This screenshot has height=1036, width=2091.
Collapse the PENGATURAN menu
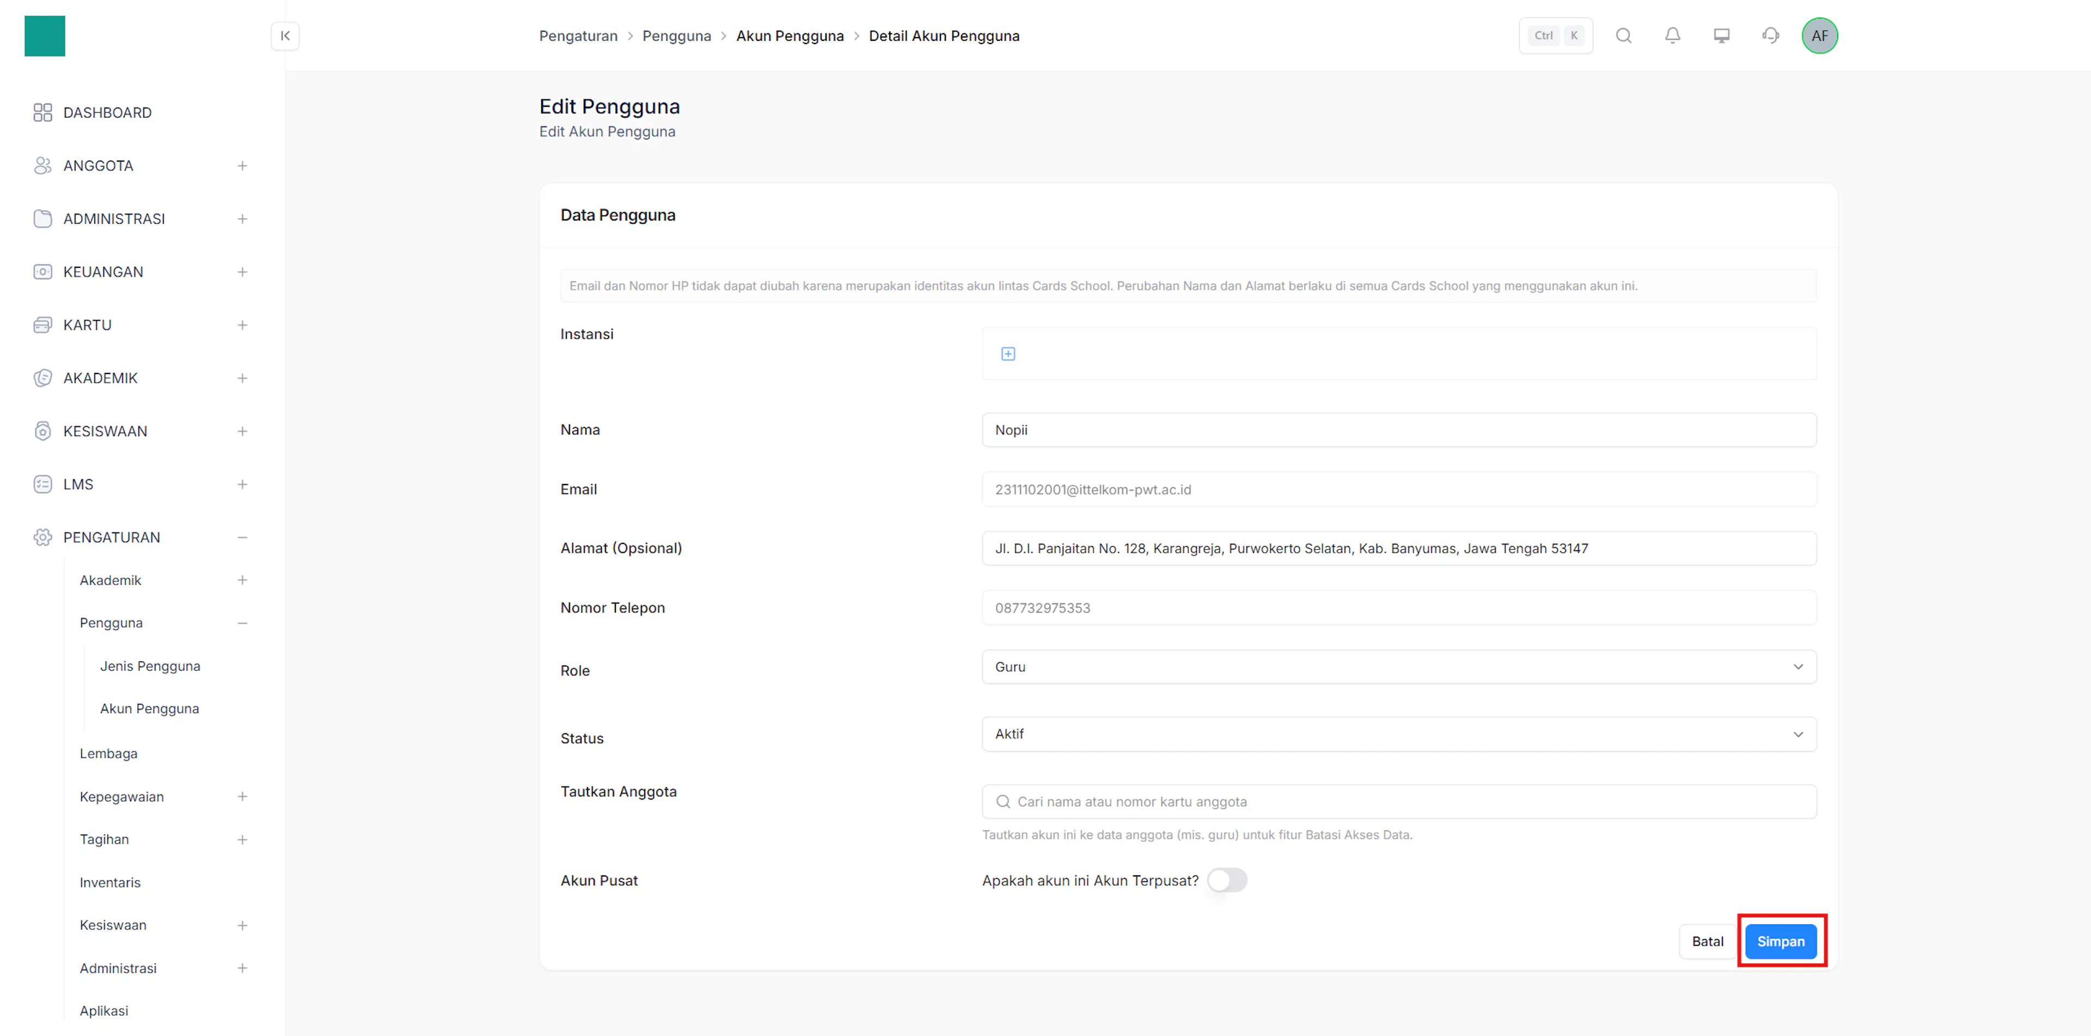(242, 538)
